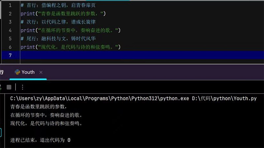The height and width of the screenshot is (148, 264).
Task: Click the gray Stop process button
Action: point(9,87)
